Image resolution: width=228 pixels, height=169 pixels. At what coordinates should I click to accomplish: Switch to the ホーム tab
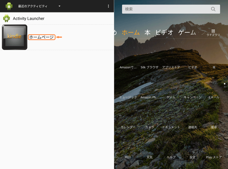131,32
